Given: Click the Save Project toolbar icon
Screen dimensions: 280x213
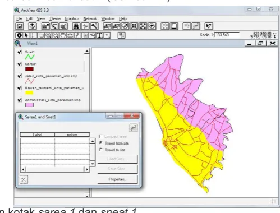Looking at the screenshot, I should click(x=20, y=26).
